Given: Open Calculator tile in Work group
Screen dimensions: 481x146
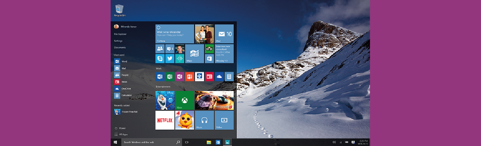Looking at the screenshot, I should pyautogui.click(x=229, y=77).
